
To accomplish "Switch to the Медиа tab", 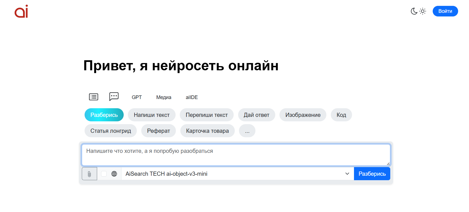I will click(164, 97).
